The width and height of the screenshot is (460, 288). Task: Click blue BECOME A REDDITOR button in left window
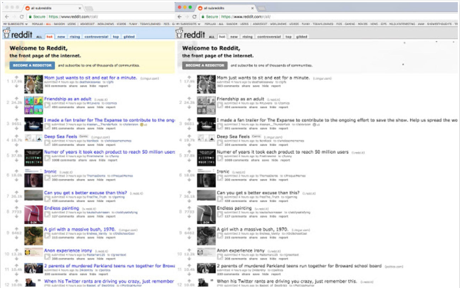pyautogui.click(x=32, y=65)
